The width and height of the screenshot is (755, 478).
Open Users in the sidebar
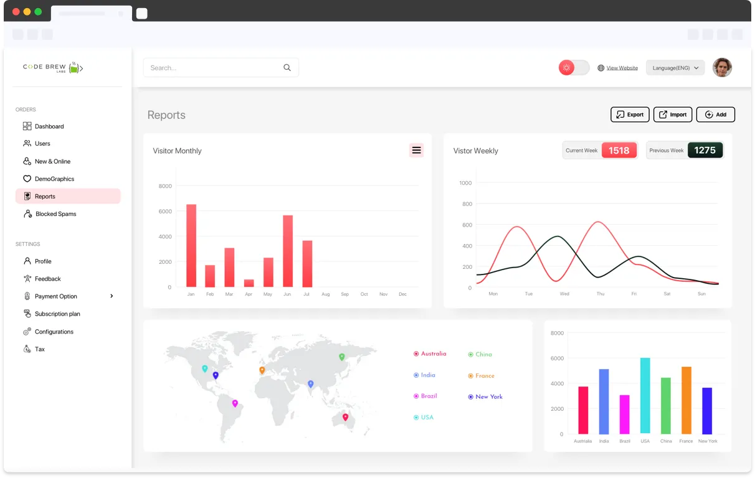coord(42,144)
